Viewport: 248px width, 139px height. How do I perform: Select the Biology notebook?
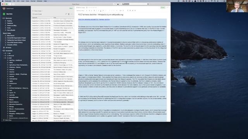point(11,107)
